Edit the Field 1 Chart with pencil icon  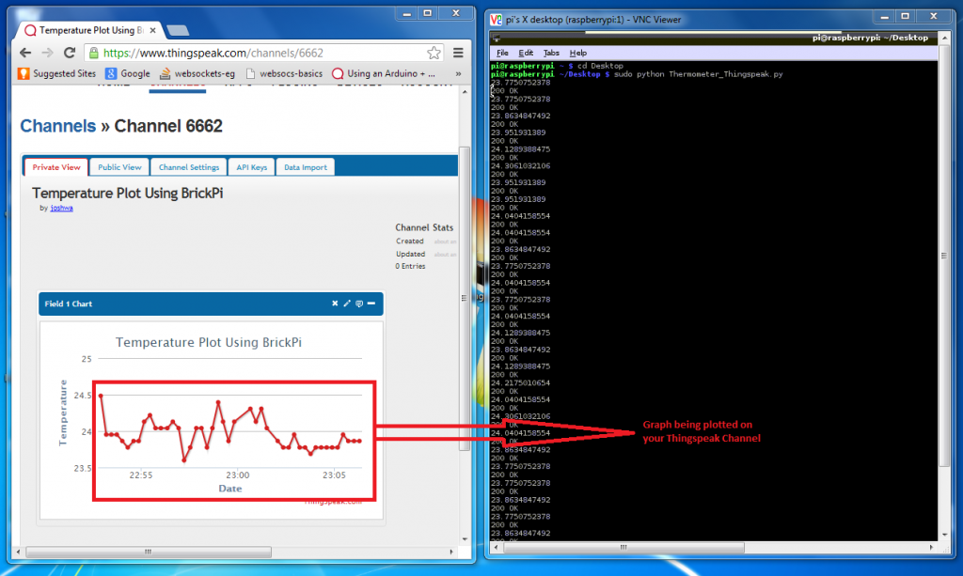click(347, 304)
